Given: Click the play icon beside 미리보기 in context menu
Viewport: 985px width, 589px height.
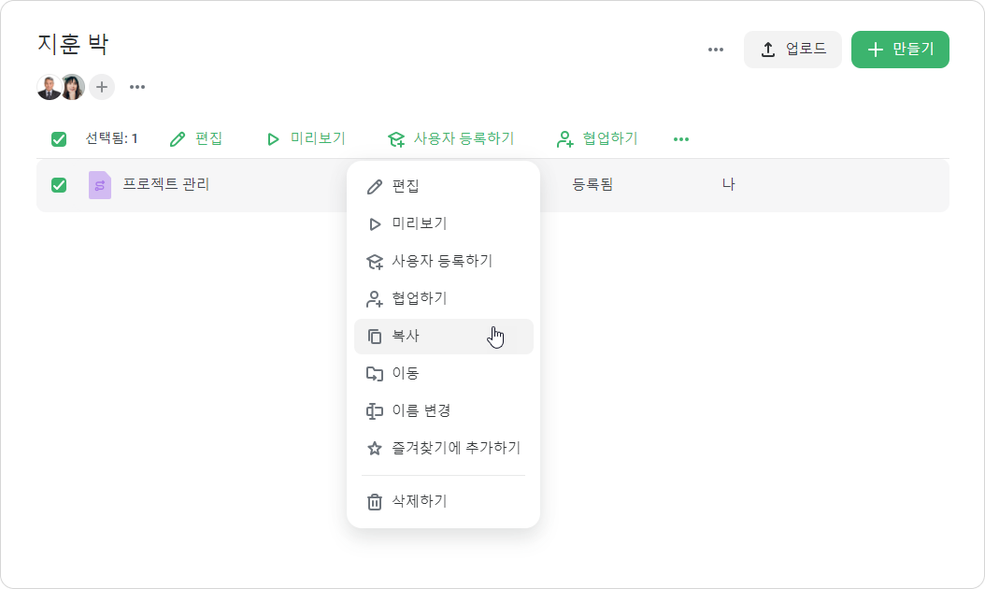Looking at the screenshot, I should [375, 223].
